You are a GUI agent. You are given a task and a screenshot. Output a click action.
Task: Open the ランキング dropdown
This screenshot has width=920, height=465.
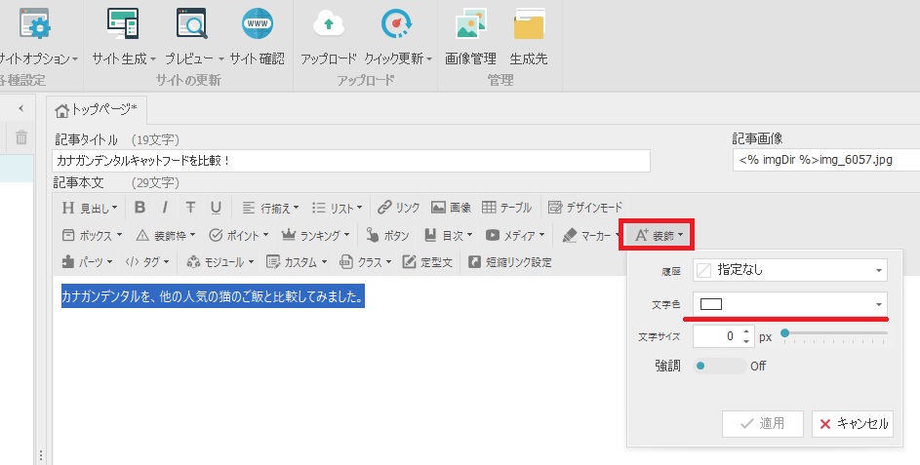pos(316,235)
